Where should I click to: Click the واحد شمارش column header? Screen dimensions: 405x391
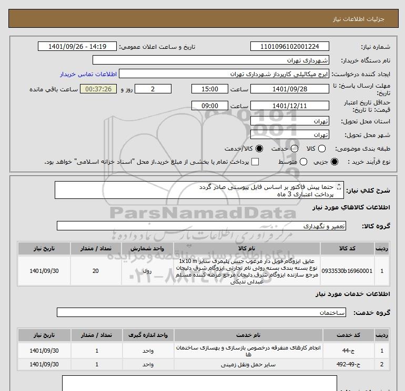tap(147, 248)
